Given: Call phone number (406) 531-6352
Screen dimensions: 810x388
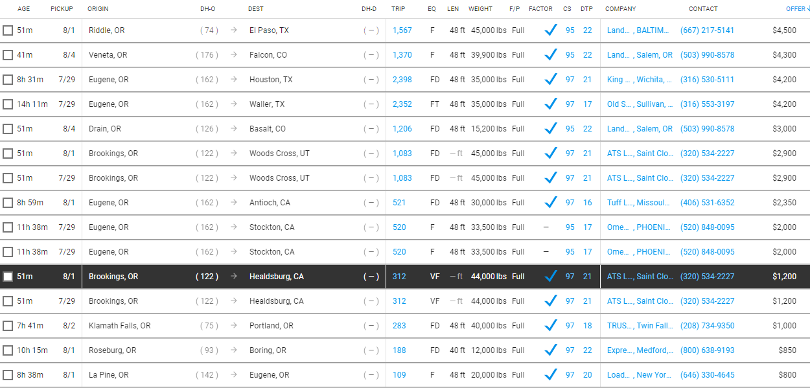Looking at the screenshot, I should pyautogui.click(x=707, y=203).
